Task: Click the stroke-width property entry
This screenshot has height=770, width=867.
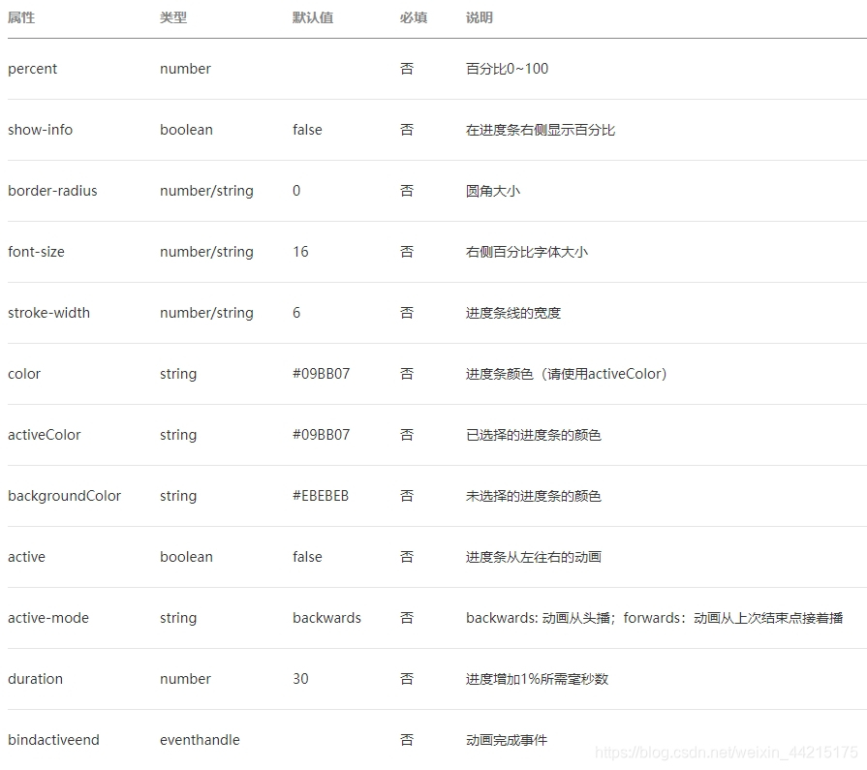Action: click(46, 313)
